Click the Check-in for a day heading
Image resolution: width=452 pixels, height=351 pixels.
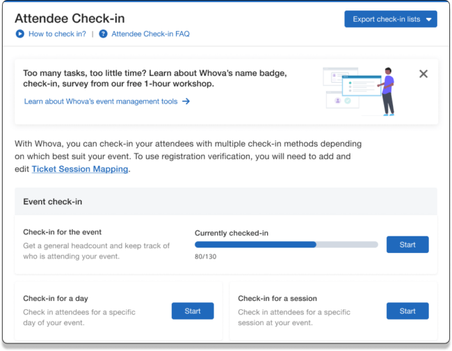[56, 298]
